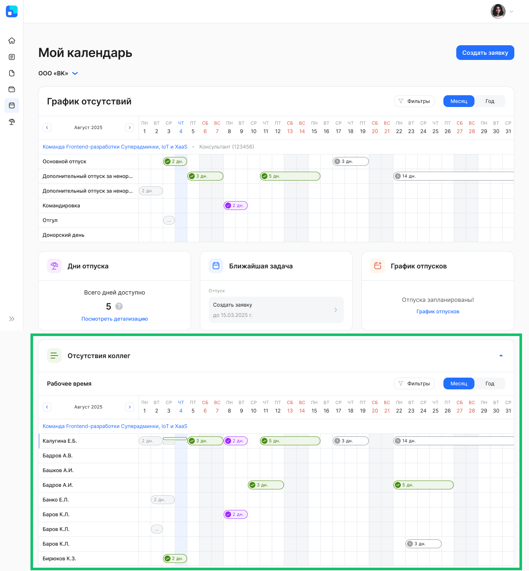The width and height of the screenshot is (529, 571).
Task: Open the wallet icon in sidebar
Action: coord(12,89)
